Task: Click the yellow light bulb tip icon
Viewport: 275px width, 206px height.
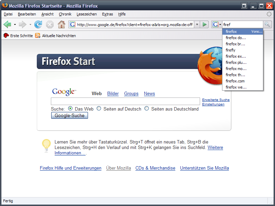Action: click(46, 146)
